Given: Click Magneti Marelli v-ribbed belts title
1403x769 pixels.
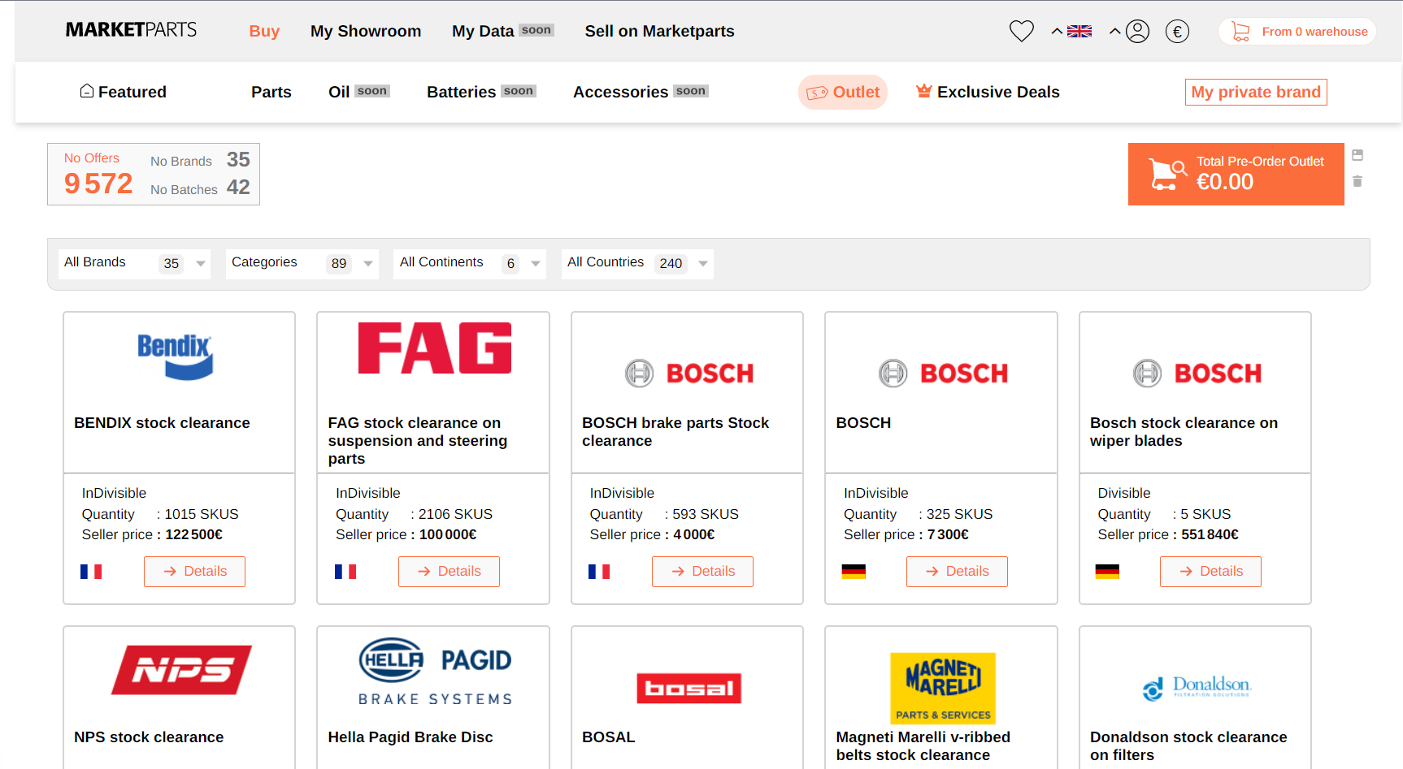Looking at the screenshot, I should pyautogui.click(x=923, y=746).
